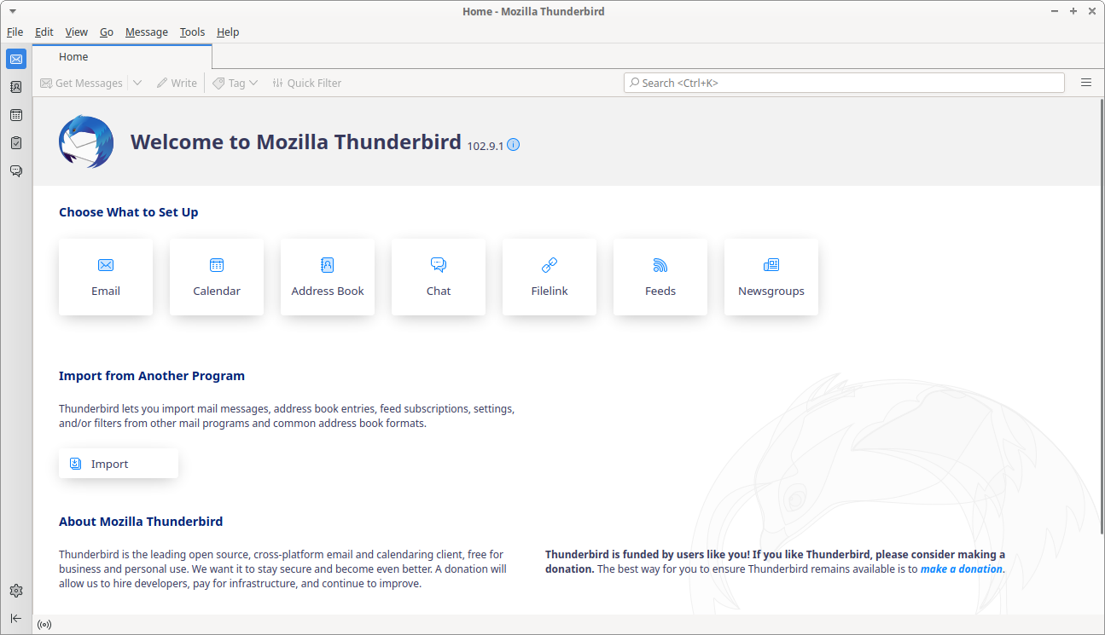Toggle the Quick Filter bar
The width and height of the screenshot is (1105, 635).
(x=306, y=83)
